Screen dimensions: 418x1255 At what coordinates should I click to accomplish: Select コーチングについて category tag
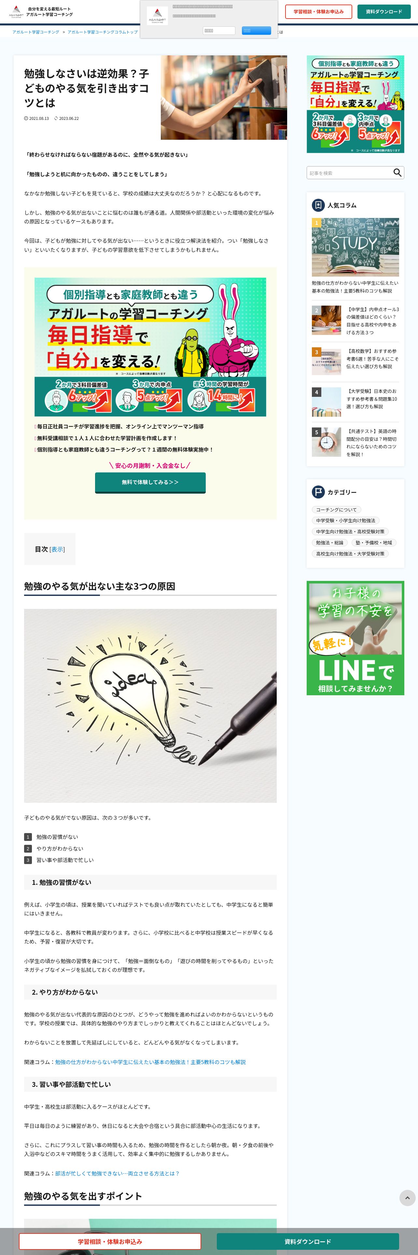336,510
